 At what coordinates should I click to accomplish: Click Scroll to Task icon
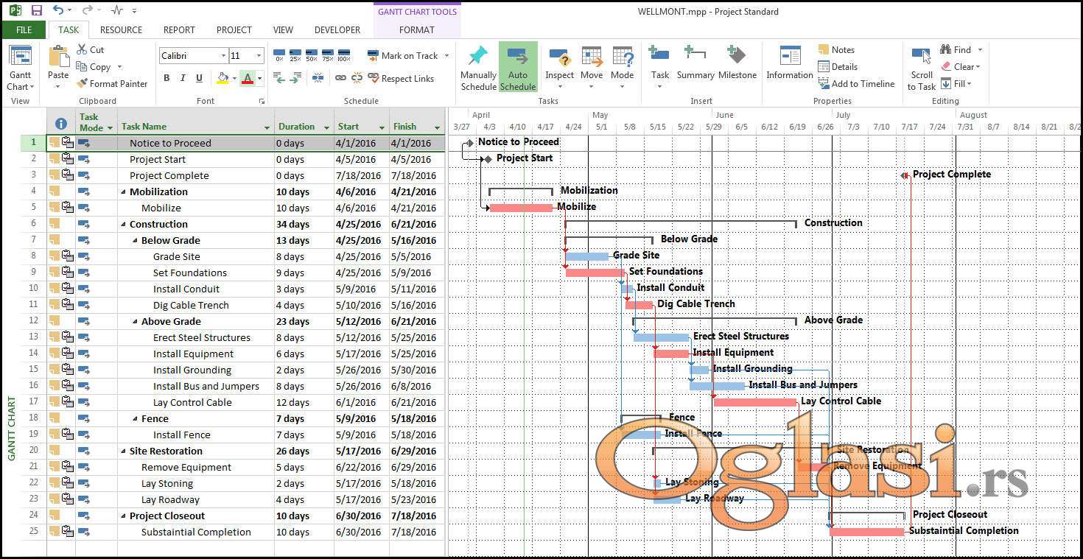[921, 59]
